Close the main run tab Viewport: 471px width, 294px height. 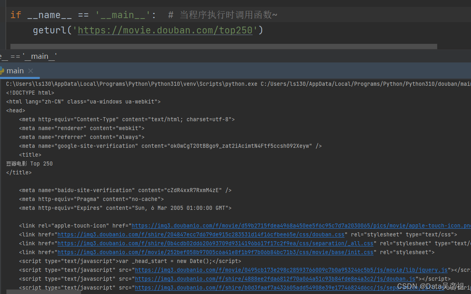(31, 71)
